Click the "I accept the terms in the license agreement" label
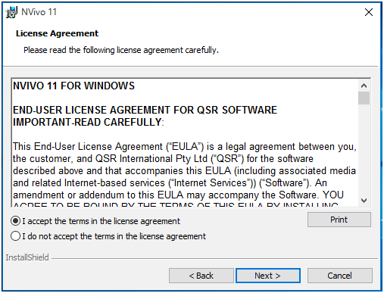384x293 pixels. click(101, 221)
